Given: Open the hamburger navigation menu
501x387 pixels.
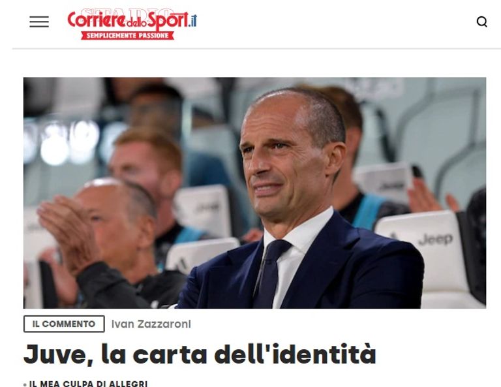Looking at the screenshot, I should click(x=39, y=22).
